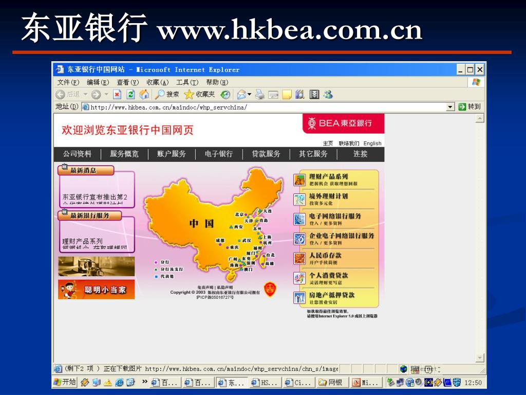526x395 pixels.
Task: Click the Edit toolbar icon next to printer
Action: click(273, 95)
